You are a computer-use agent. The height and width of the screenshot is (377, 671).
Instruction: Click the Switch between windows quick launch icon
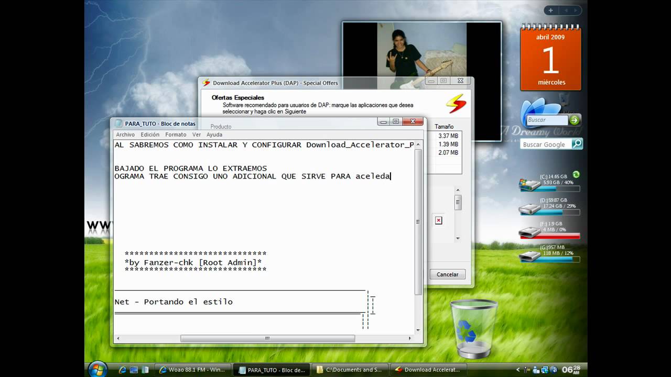pyautogui.click(x=146, y=370)
